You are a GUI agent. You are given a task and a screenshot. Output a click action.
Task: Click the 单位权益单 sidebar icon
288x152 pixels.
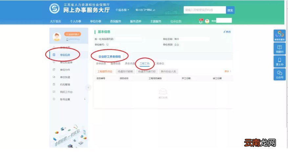click(54, 62)
